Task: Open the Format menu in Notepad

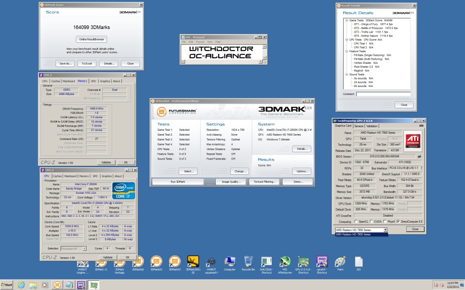Action: click(x=200, y=42)
